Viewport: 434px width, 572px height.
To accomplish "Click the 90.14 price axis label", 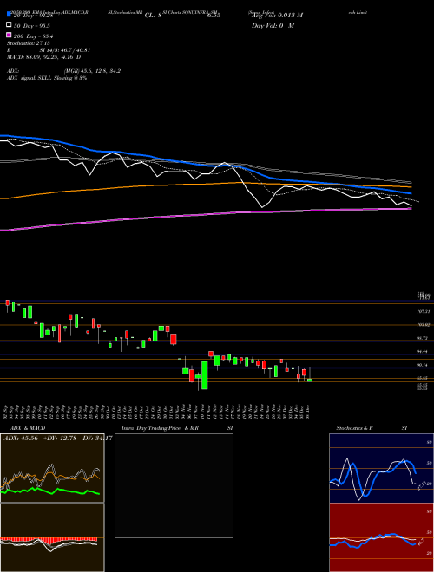I will [423, 364].
